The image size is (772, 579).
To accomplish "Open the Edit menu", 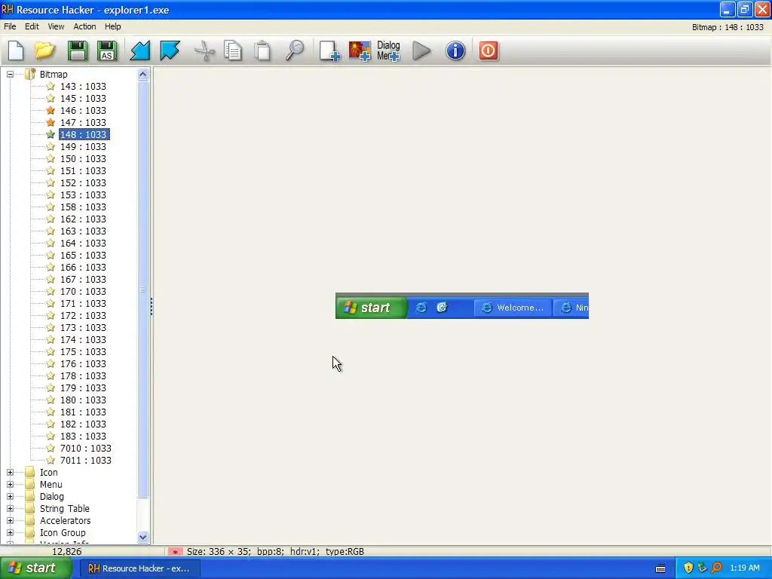I will tap(32, 26).
